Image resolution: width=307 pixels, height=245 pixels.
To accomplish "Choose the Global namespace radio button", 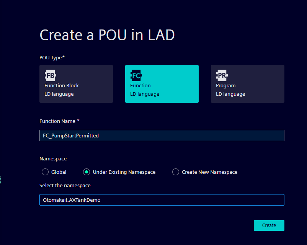I will click(45, 172).
